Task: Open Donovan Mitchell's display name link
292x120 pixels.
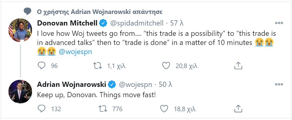Action: pyautogui.click(x=67, y=23)
